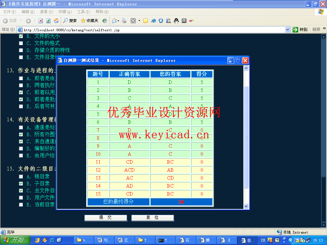Open the Mail icon dropdown arrow
327x245 pixels.
tap(118, 21)
